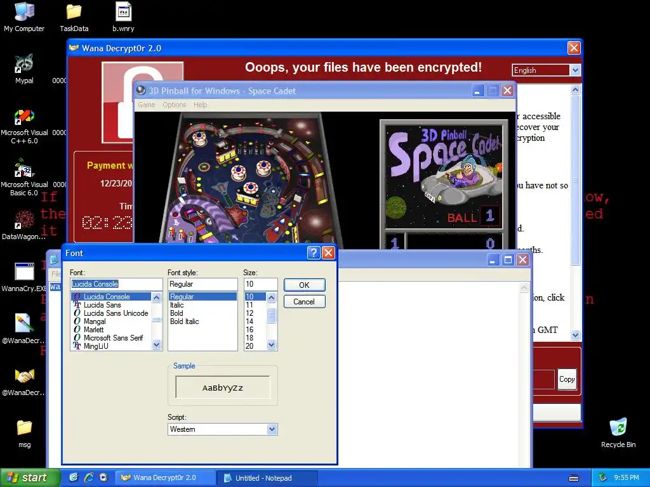Launch Internet Explorer from quick launch
This screenshot has height=487, width=650.
(89, 477)
